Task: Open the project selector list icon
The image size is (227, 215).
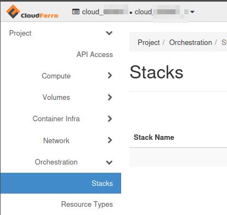Action: [x=76, y=12]
